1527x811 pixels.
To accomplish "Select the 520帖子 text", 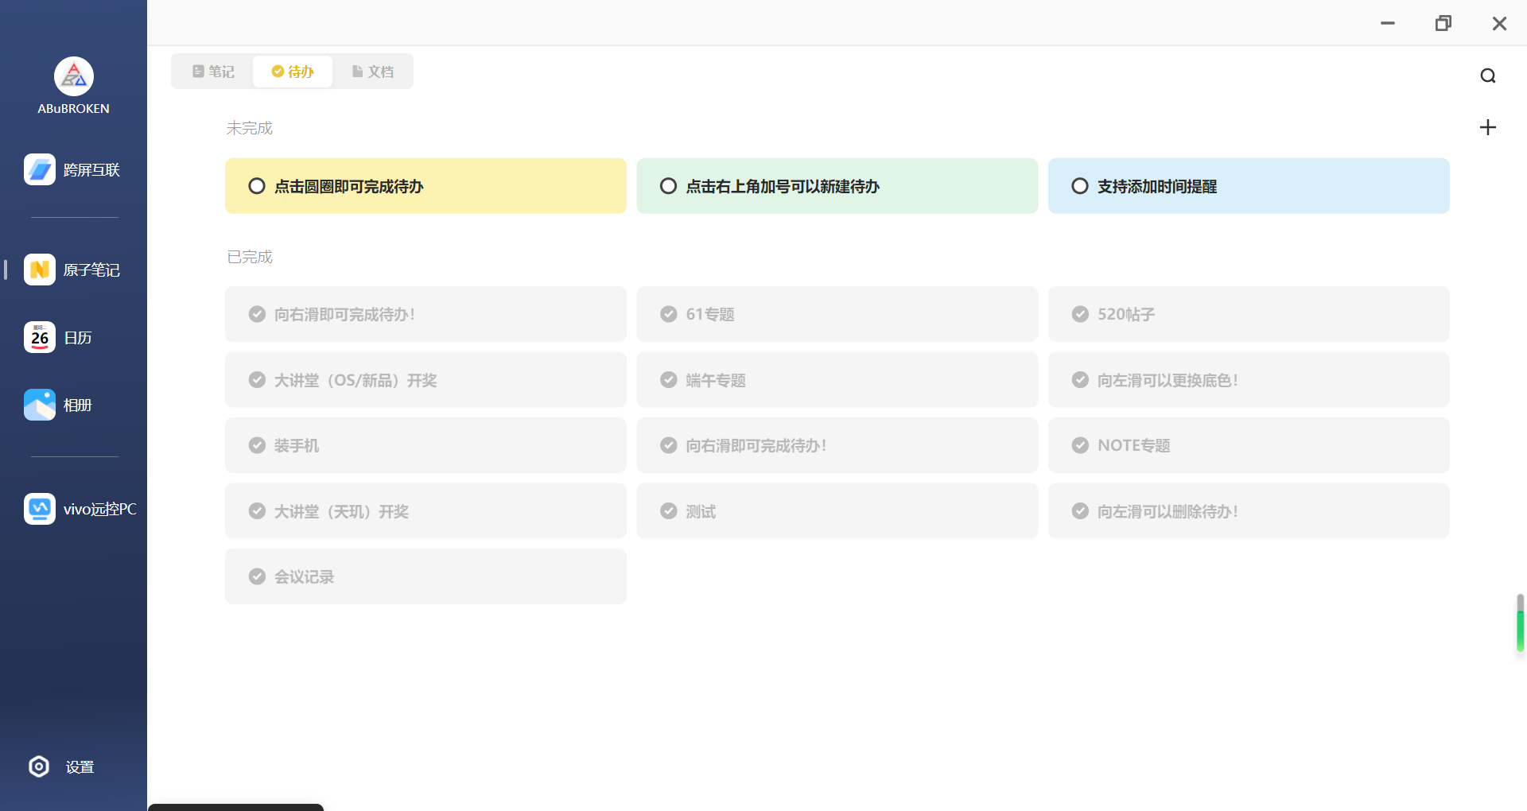I will pyautogui.click(x=1126, y=314).
